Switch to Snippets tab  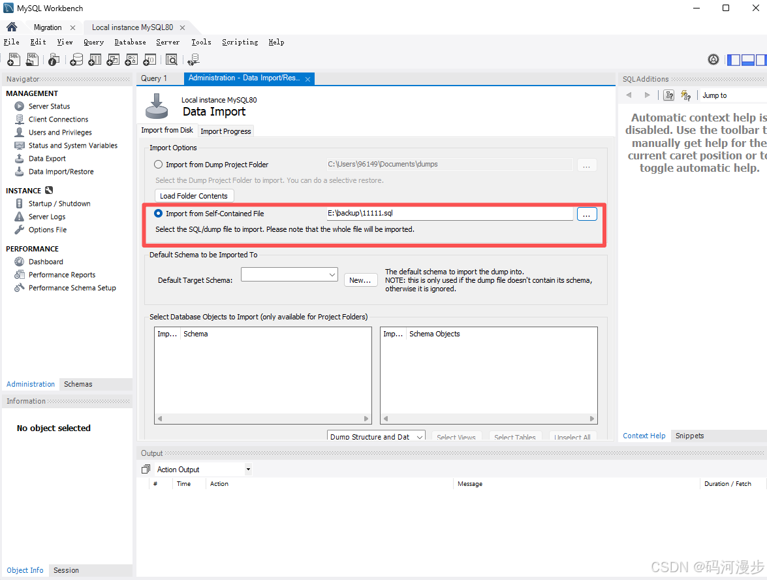point(689,436)
